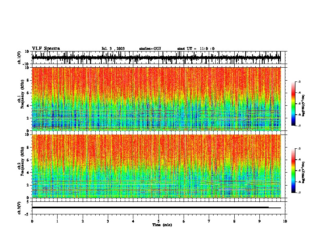Click '-7' label on ch.2 color bar
321x248 pixels.
299,192
